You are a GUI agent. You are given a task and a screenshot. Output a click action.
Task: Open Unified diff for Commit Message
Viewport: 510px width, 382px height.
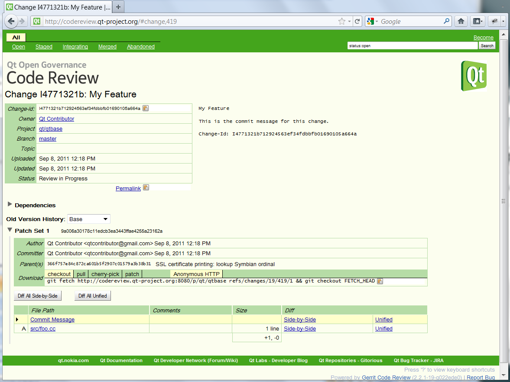click(384, 319)
